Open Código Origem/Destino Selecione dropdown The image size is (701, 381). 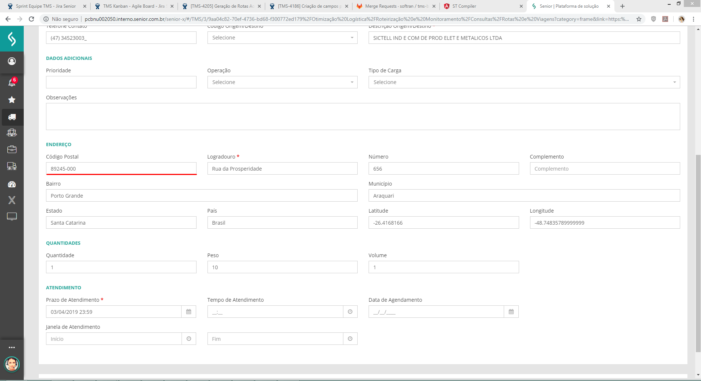pyautogui.click(x=282, y=38)
